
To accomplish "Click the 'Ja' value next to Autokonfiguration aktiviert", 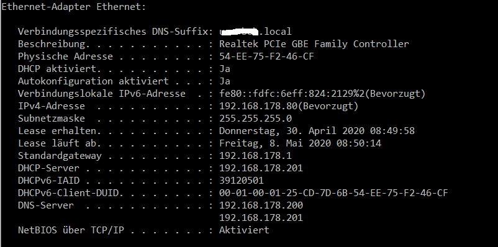I will 225,81.
